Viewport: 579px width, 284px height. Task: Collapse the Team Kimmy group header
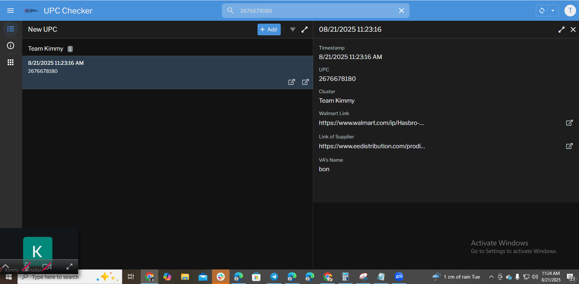(46, 49)
